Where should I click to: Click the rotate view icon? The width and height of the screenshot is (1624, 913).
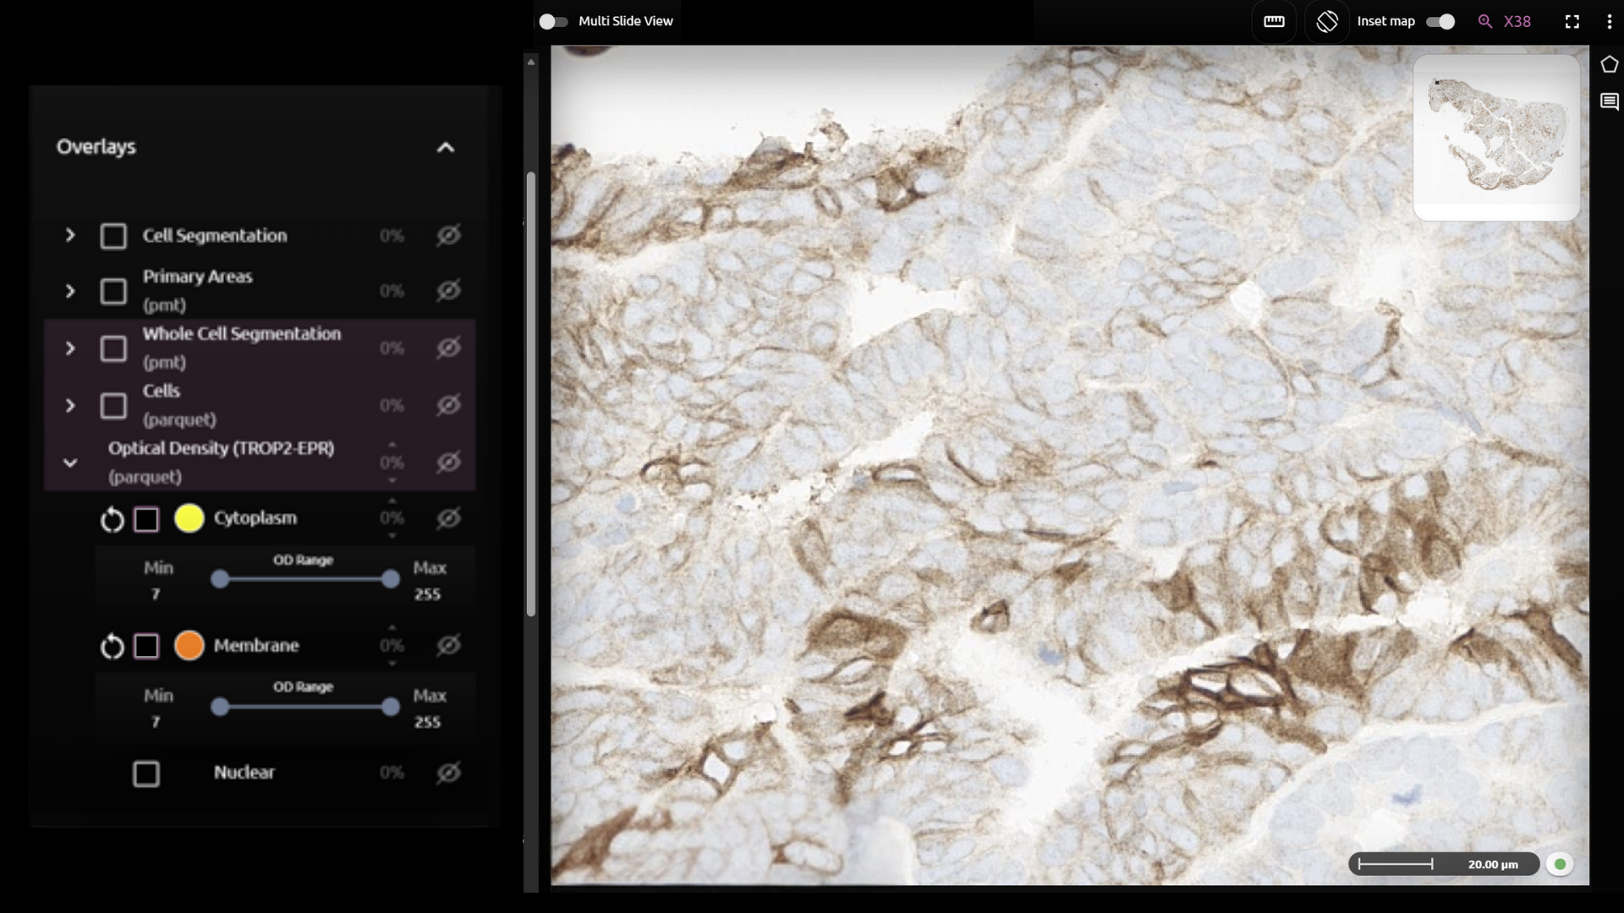pyautogui.click(x=1327, y=21)
